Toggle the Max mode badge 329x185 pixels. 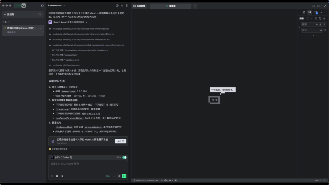tap(108, 176)
